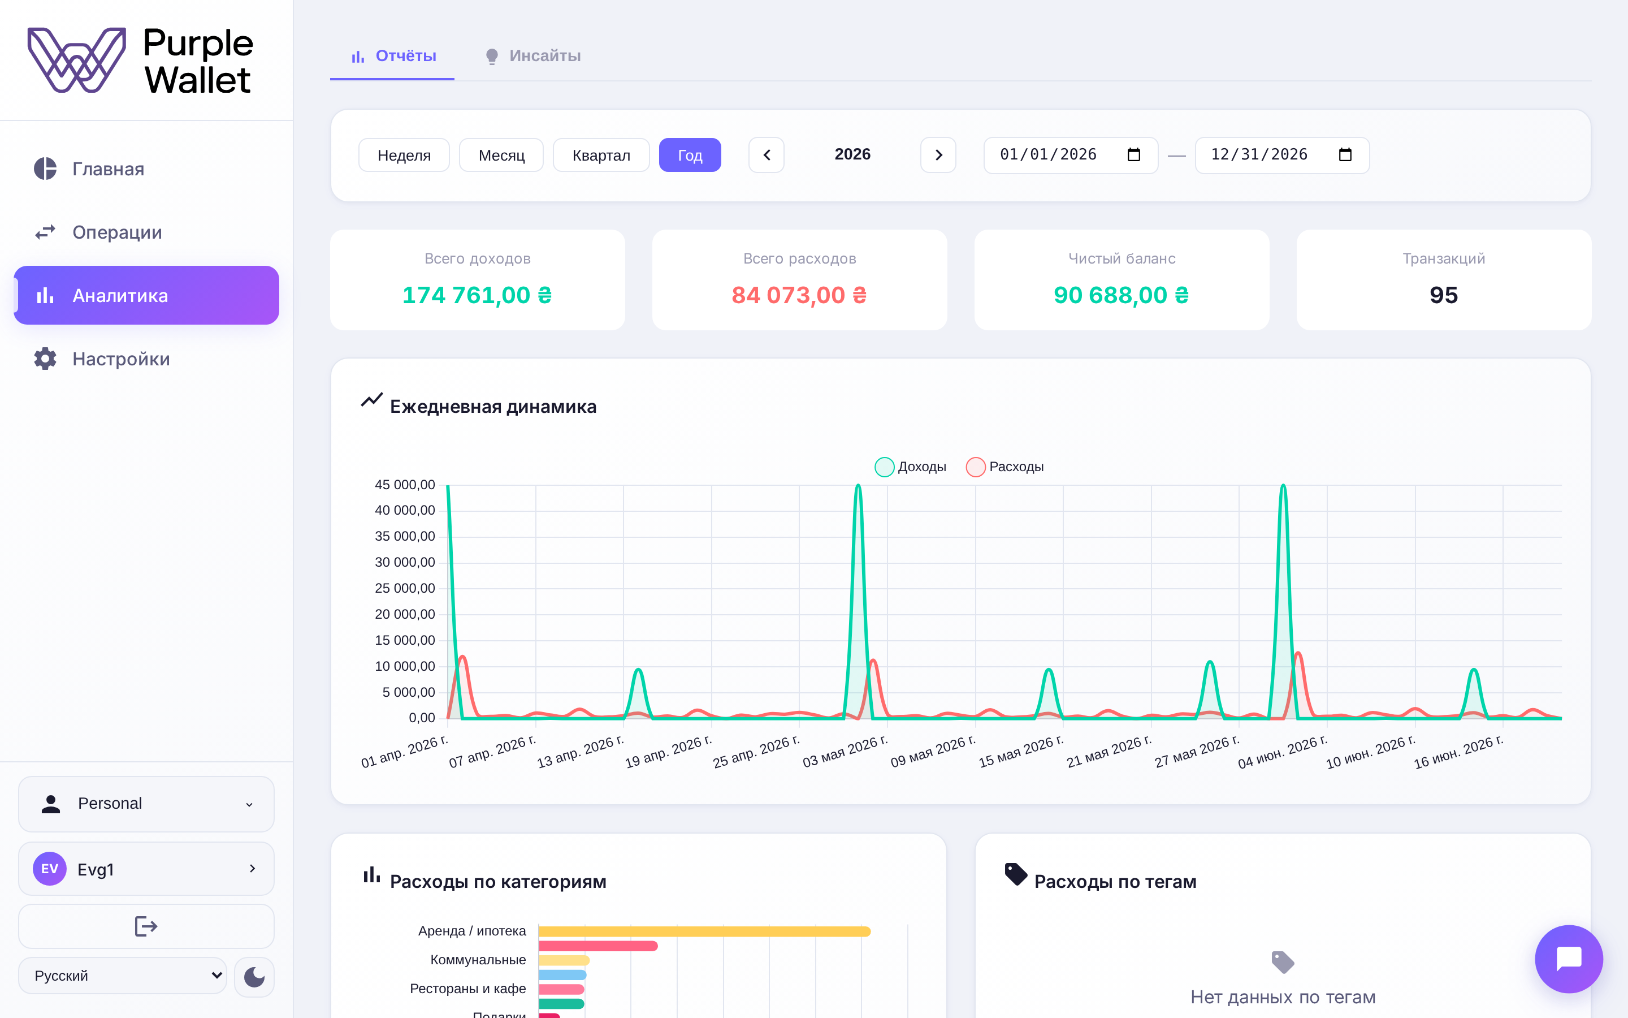This screenshot has width=1628, height=1018.
Task: Click the Чистый баланс 90 688,00 value
Action: point(1122,295)
